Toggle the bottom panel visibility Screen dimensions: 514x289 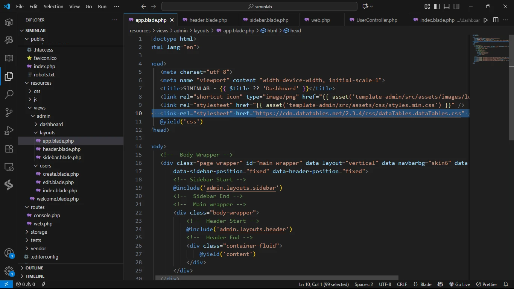coord(447,6)
